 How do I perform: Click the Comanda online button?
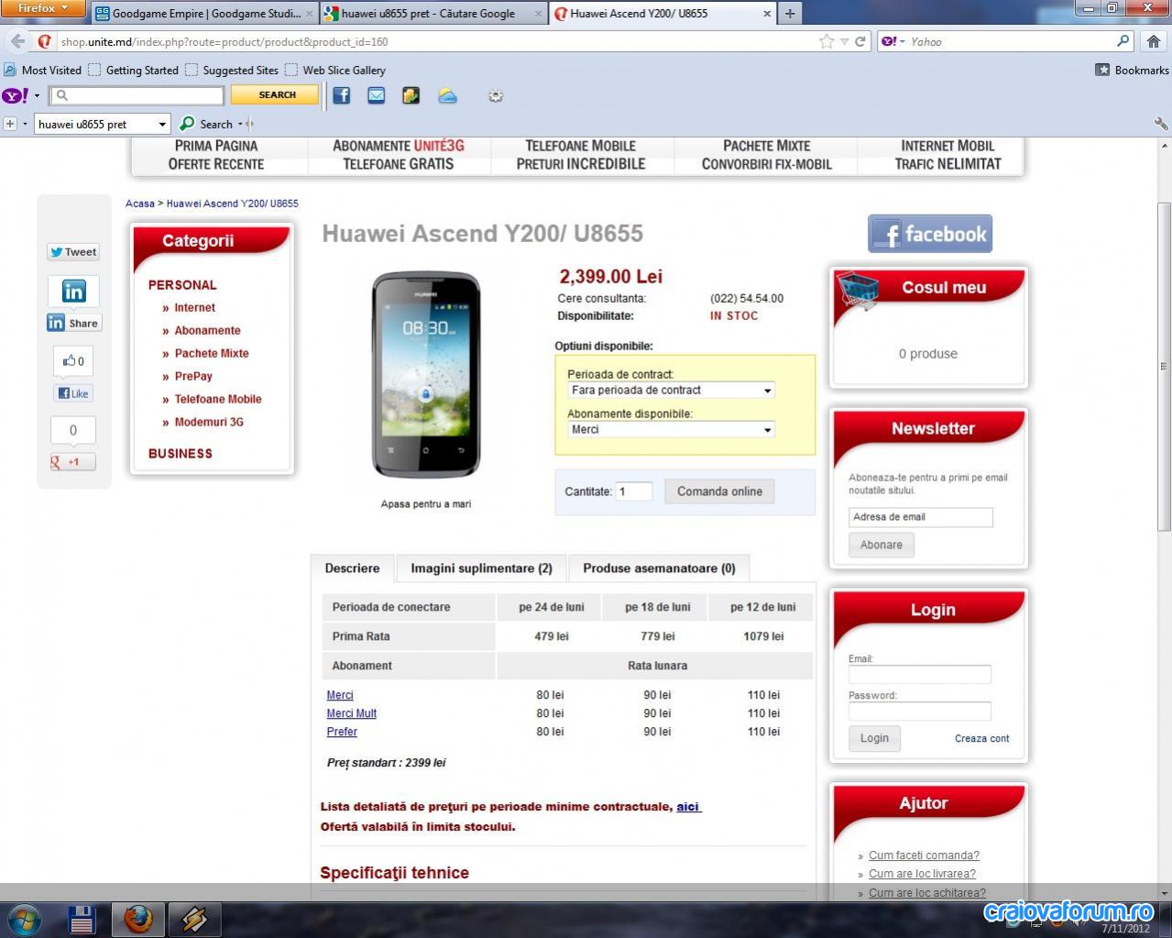coord(719,491)
